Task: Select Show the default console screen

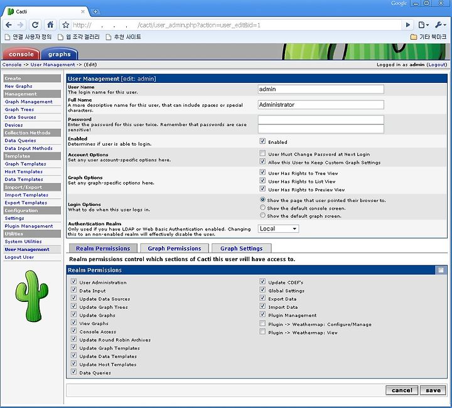Action: point(262,208)
